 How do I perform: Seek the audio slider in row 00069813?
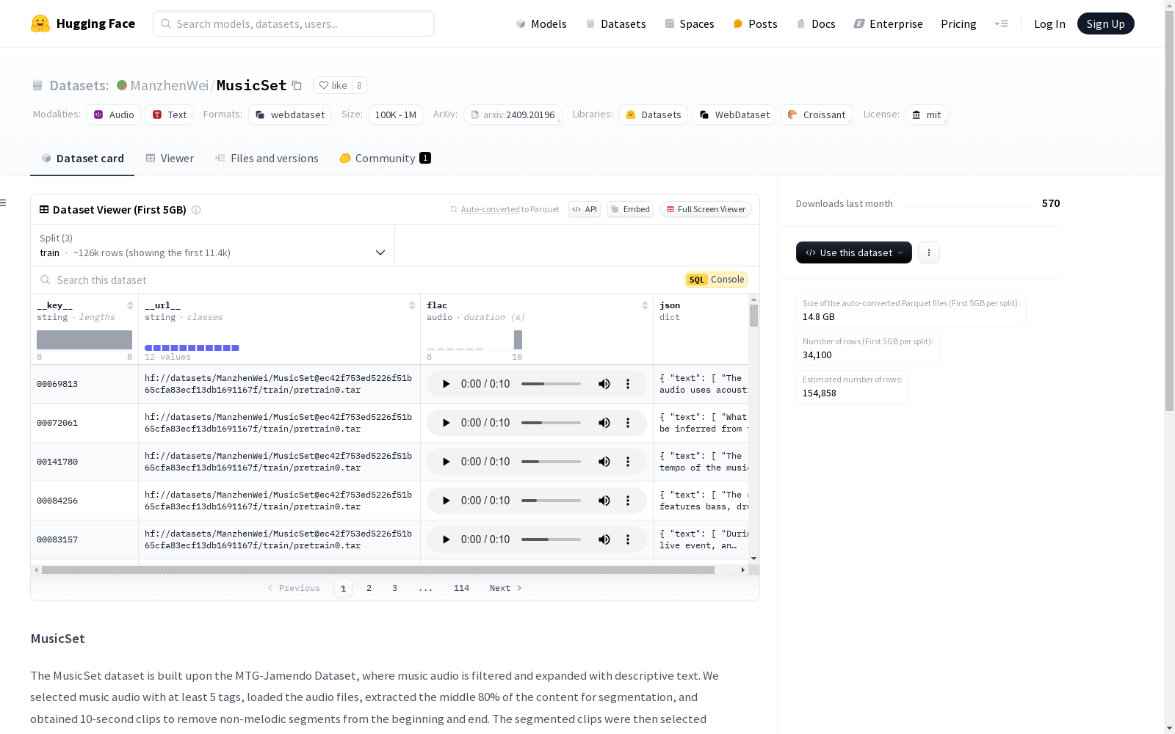coord(551,384)
